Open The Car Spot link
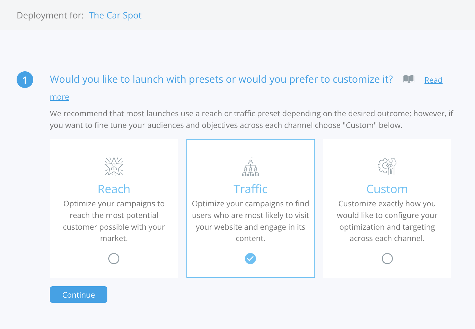 pos(115,15)
